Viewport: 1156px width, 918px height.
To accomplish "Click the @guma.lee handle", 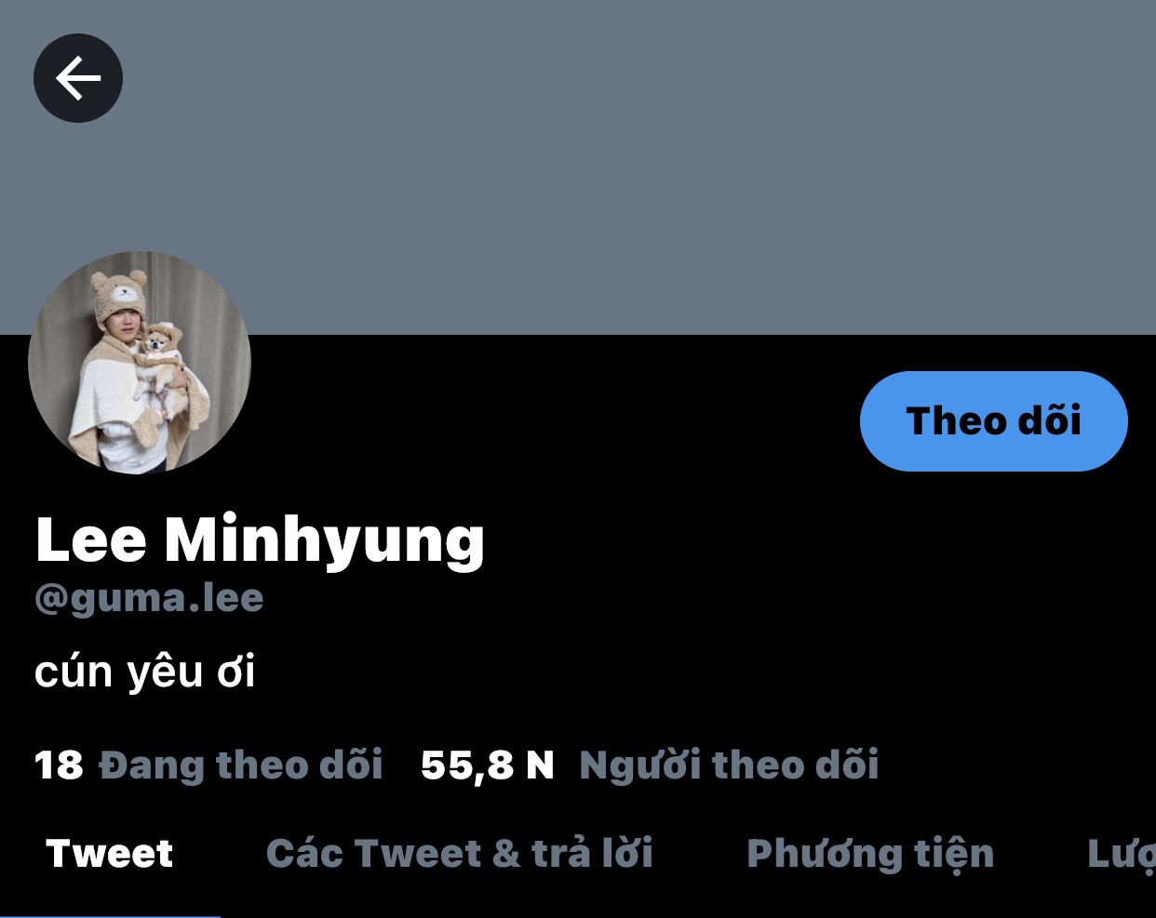I will (149, 598).
